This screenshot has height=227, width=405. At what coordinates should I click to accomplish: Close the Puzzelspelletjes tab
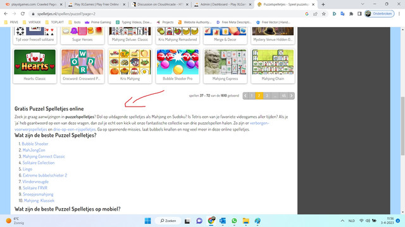pyautogui.click(x=313, y=4)
